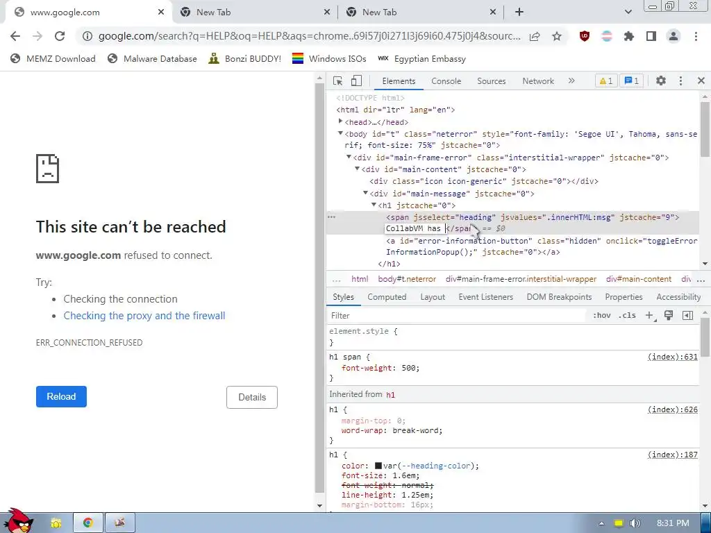Click the heading-color swatch in h1 rule

click(378, 466)
